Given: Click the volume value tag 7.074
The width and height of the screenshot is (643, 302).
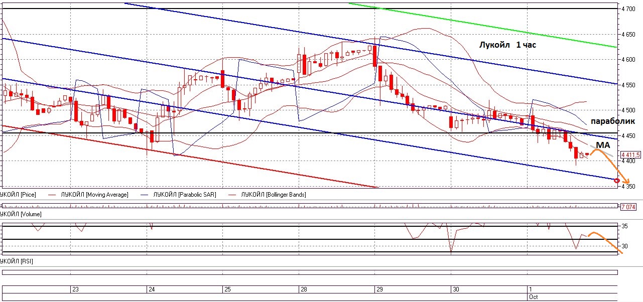Looking at the screenshot, I should pyautogui.click(x=628, y=207).
